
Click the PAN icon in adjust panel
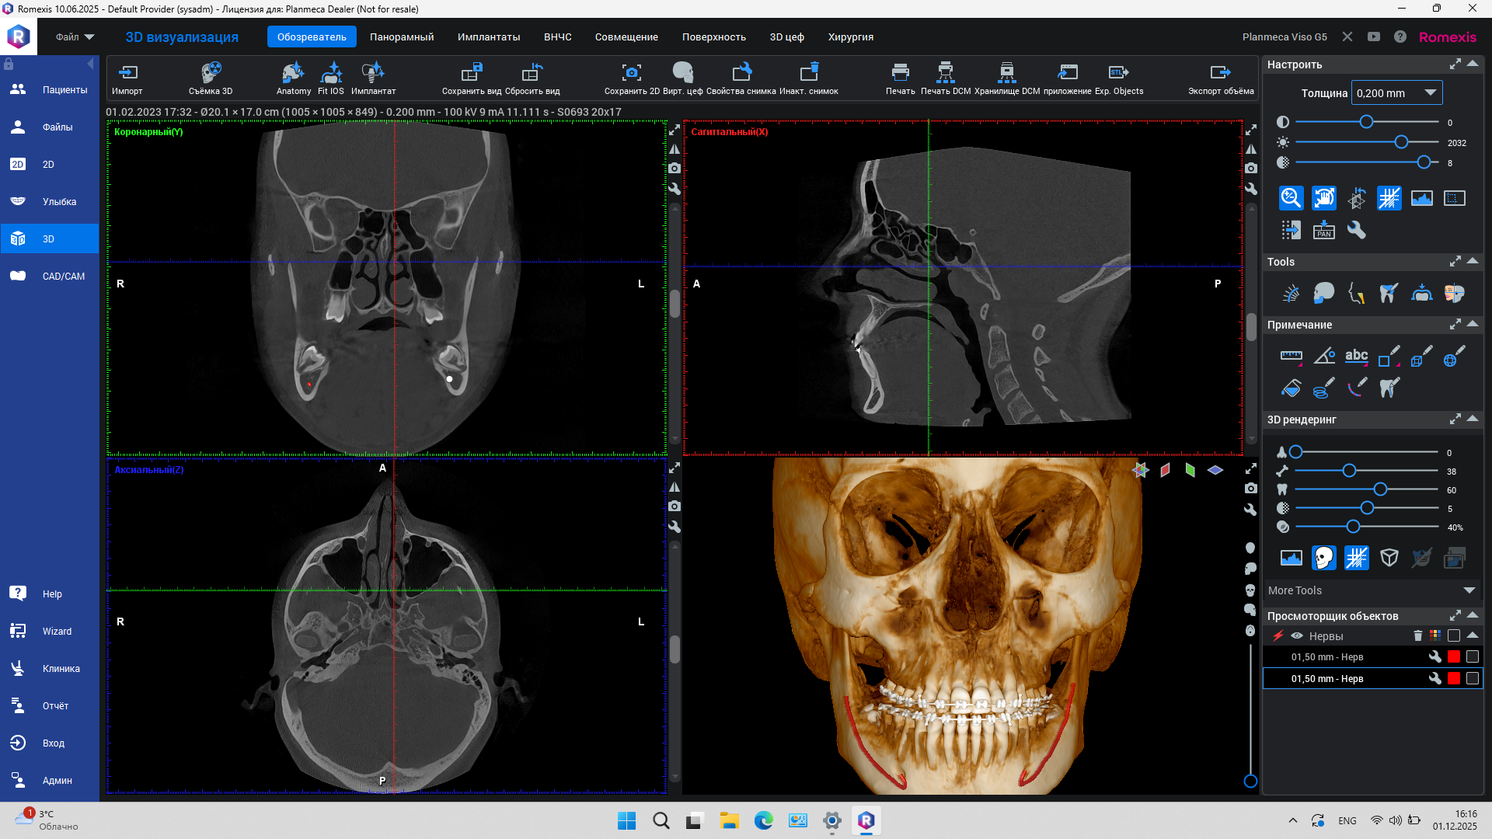(1323, 230)
